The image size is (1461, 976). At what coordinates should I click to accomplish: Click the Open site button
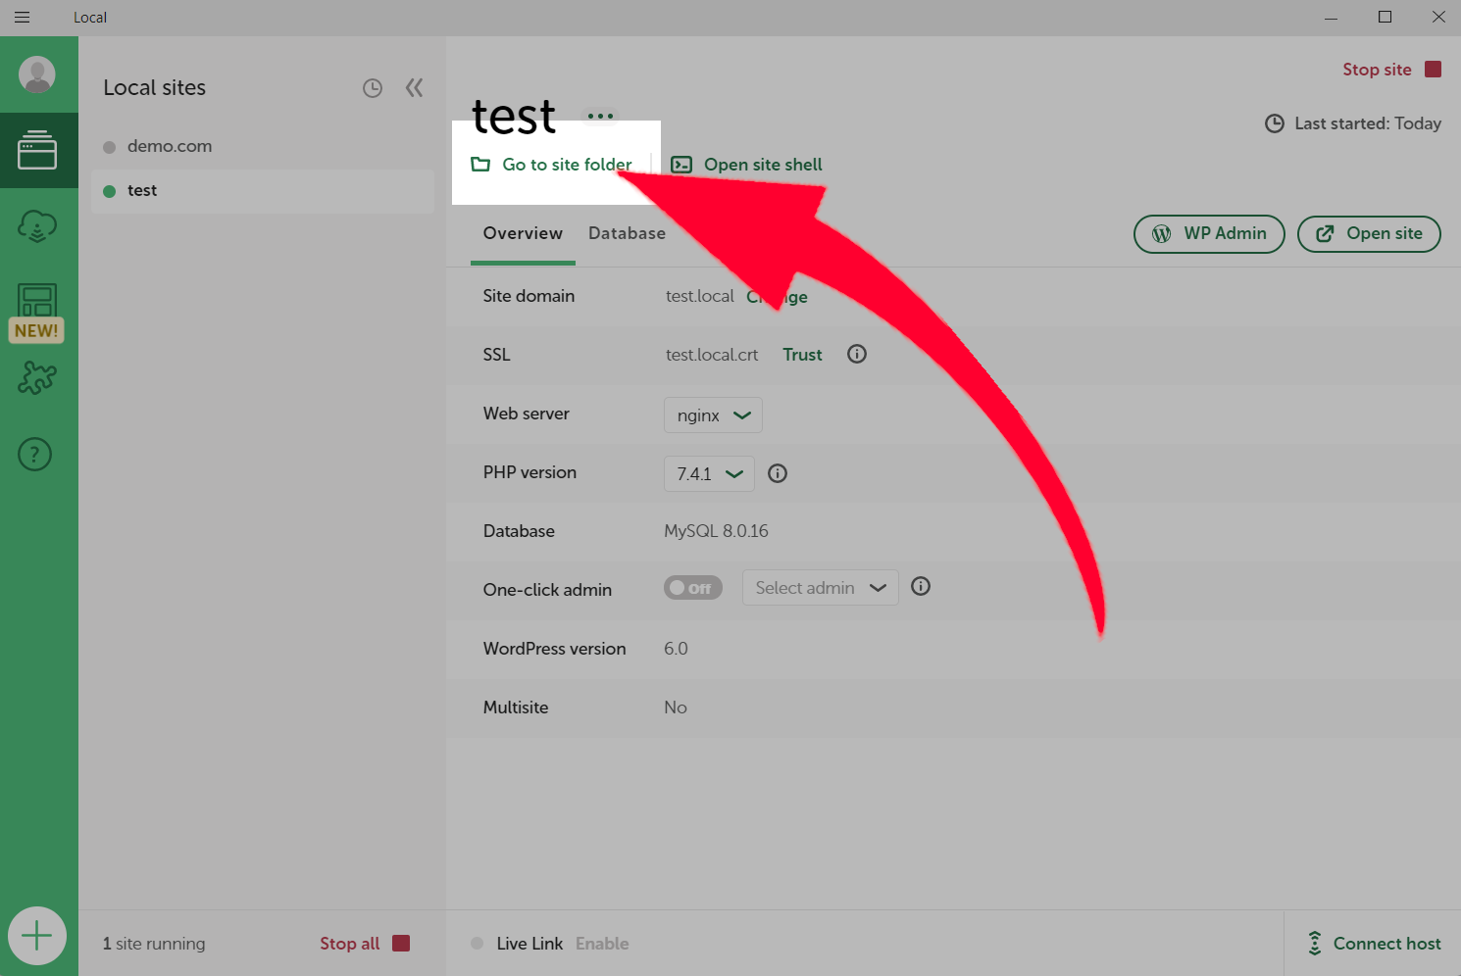tap(1369, 233)
